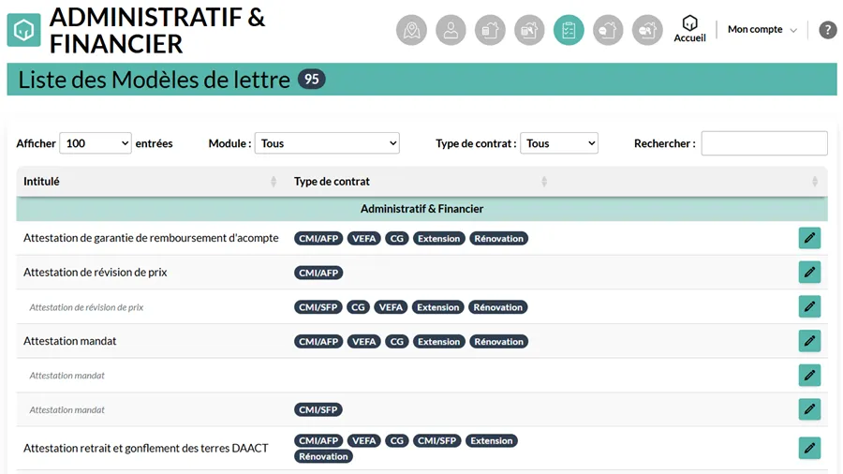Viewport: 843px width, 474px height.
Task: Click the CMI/SFP tag in italic révision de prix row
Action: [x=318, y=307]
